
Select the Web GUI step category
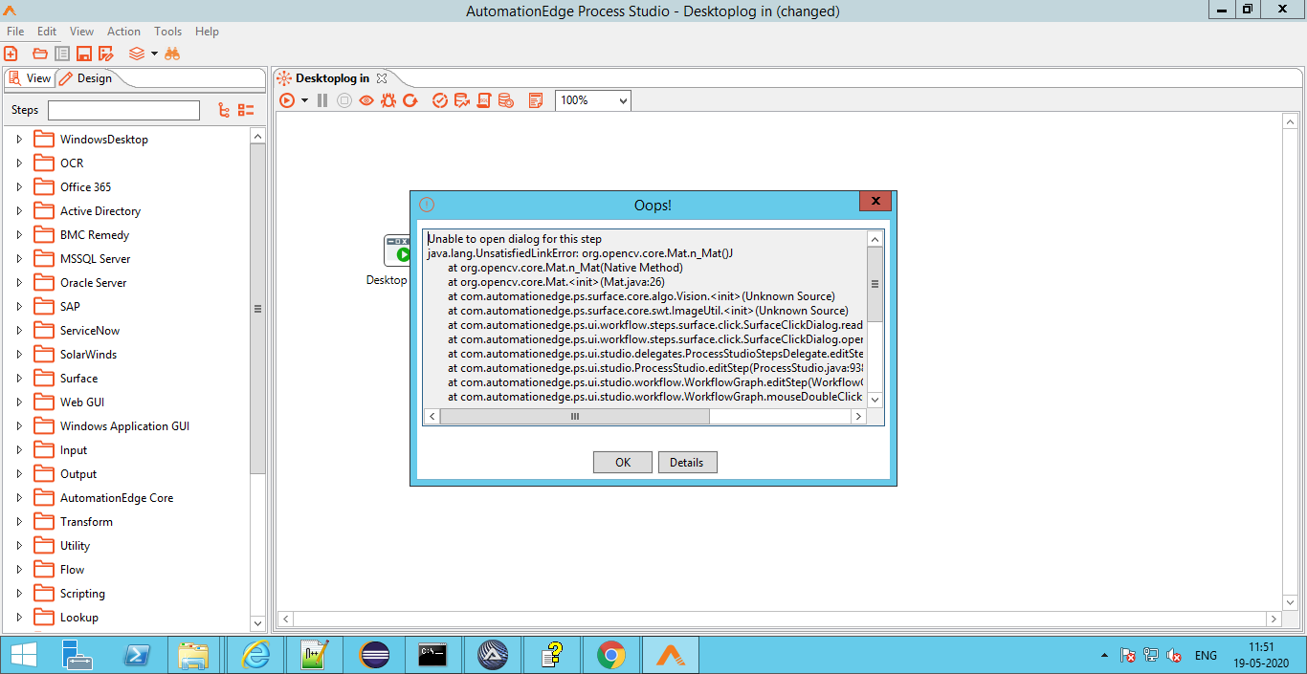tap(82, 402)
